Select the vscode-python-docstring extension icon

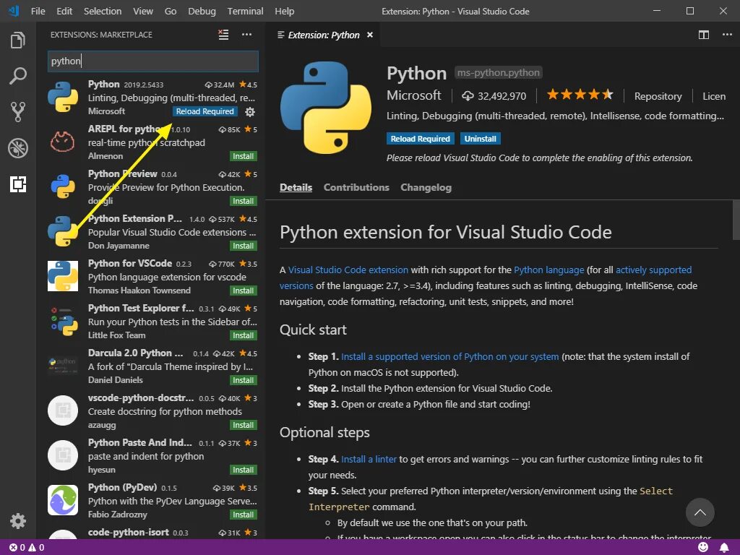pyautogui.click(x=63, y=410)
